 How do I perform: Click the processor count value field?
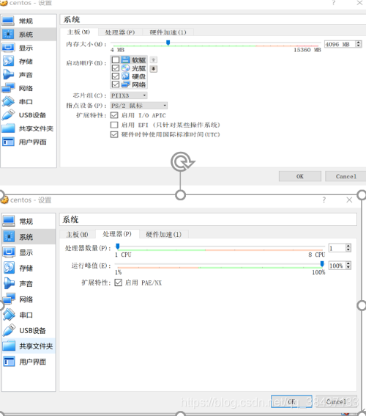[337, 248]
